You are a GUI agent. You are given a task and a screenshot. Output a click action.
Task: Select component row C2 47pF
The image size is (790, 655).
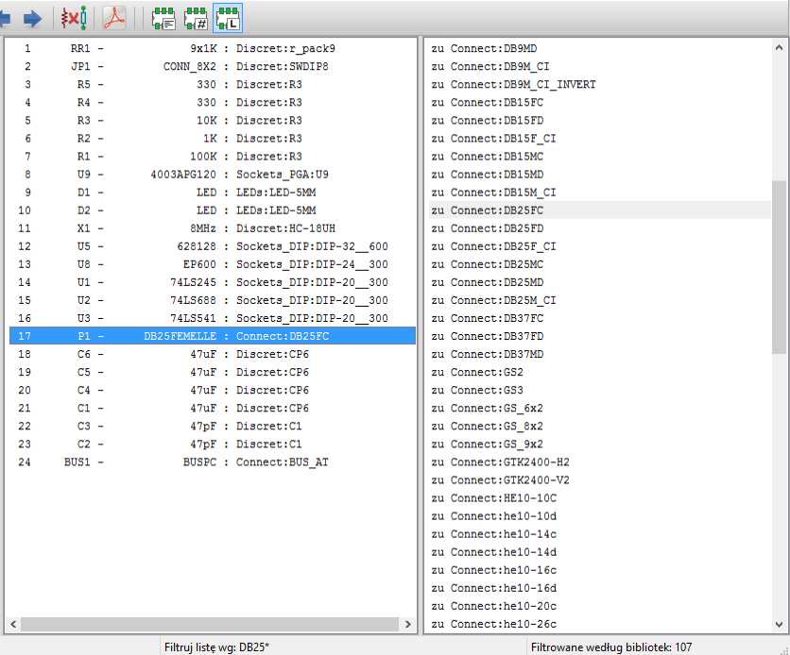(x=213, y=445)
